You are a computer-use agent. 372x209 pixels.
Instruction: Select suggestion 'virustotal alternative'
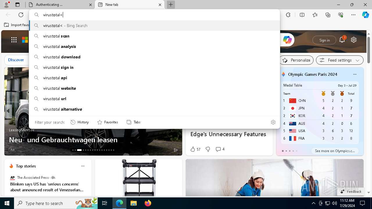point(154,109)
